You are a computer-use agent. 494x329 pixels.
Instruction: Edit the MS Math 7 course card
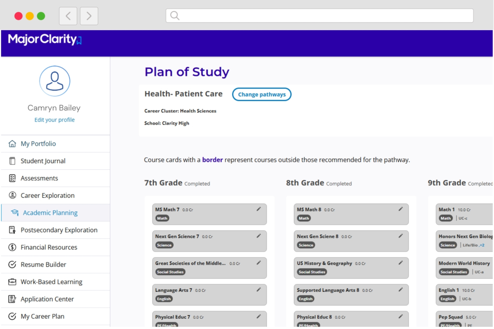click(259, 209)
